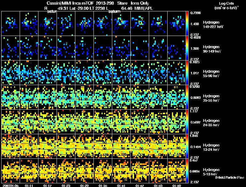Click the color bar for 24-35 keV row
This screenshot has width=246, height=187.
pyautogui.click(x=187, y=122)
